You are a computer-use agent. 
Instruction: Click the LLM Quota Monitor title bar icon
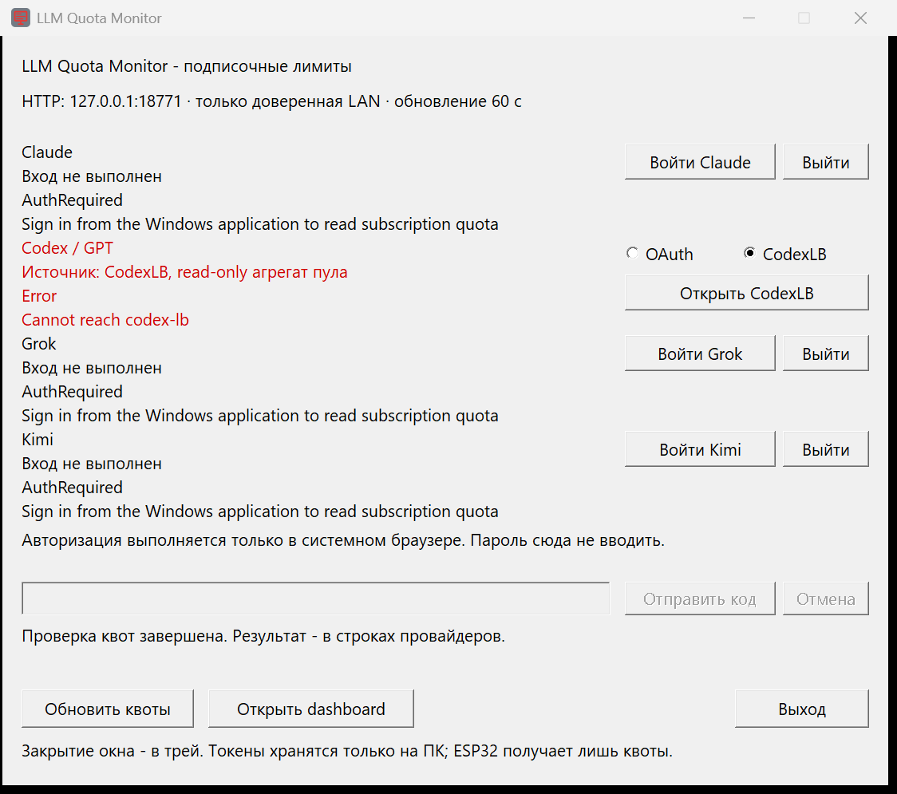pyautogui.click(x=21, y=18)
